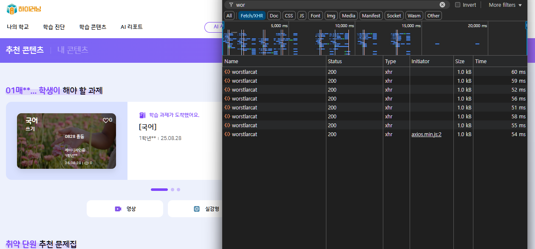Click the video icon in 영상 button
The width and height of the screenshot is (535, 249).
pyautogui.click(x=118, y=209)
